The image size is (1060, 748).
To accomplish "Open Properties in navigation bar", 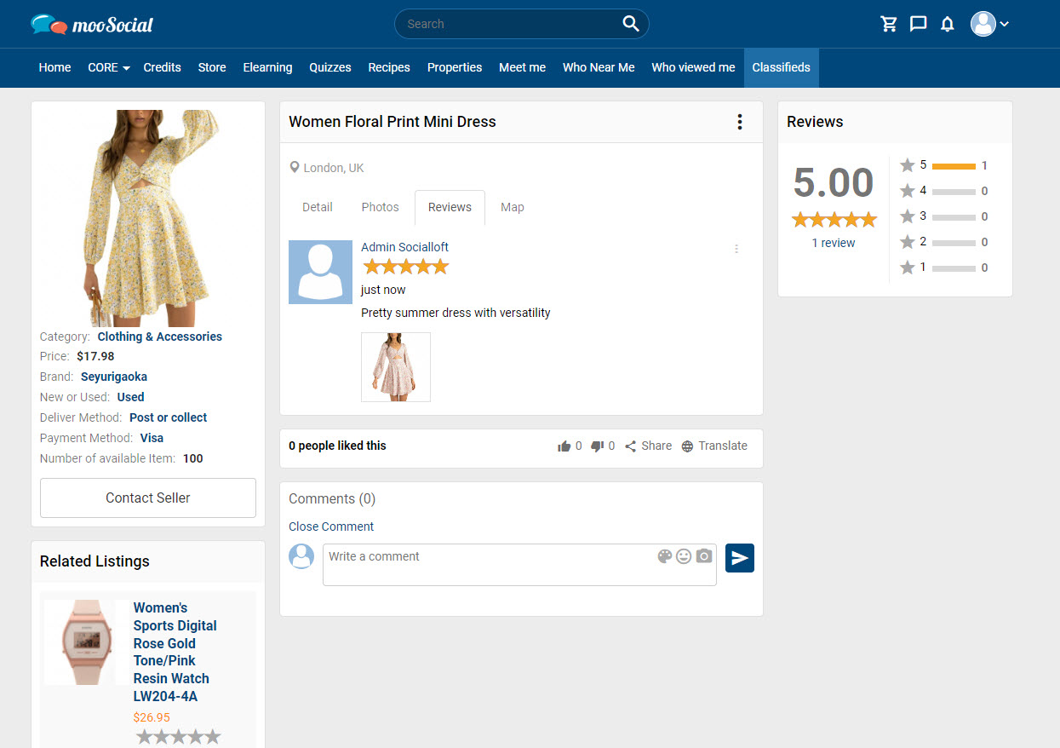I will tap(455, 67).
